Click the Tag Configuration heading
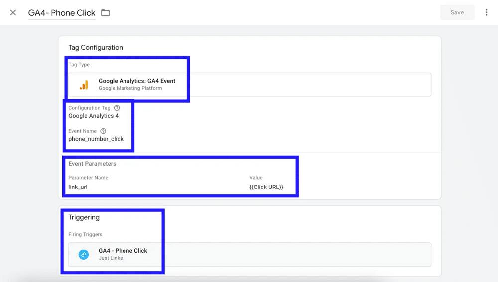The width and height of the screenshot is (498, 282). click(96, 48)
